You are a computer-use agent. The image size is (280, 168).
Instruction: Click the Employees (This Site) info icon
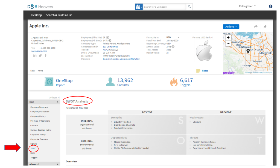108,38
